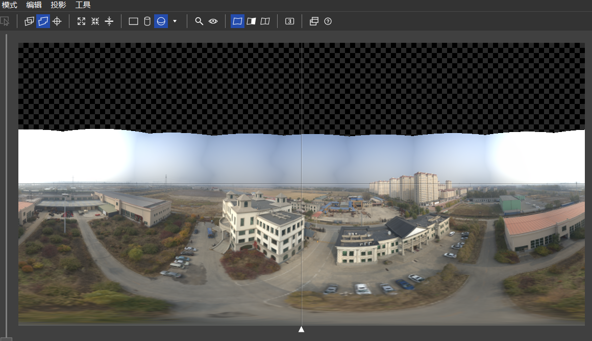Switch to the seams outline display mode icon
The height and width of the screenshot is (341, 592).
[x=265, y=21]
